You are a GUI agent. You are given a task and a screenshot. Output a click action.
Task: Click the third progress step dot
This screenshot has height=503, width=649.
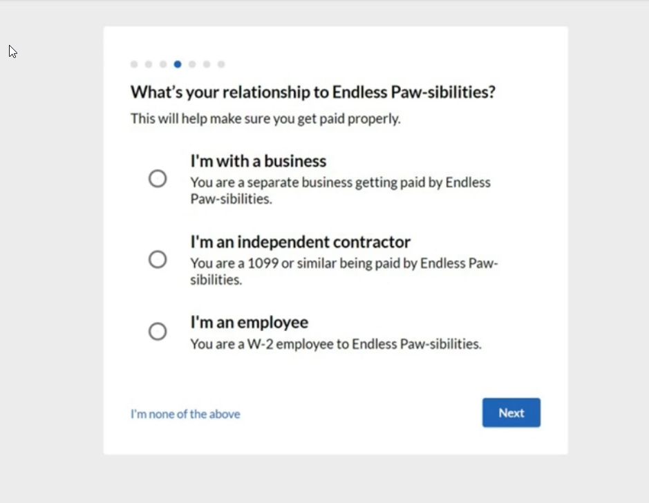[x=163, y=64]
